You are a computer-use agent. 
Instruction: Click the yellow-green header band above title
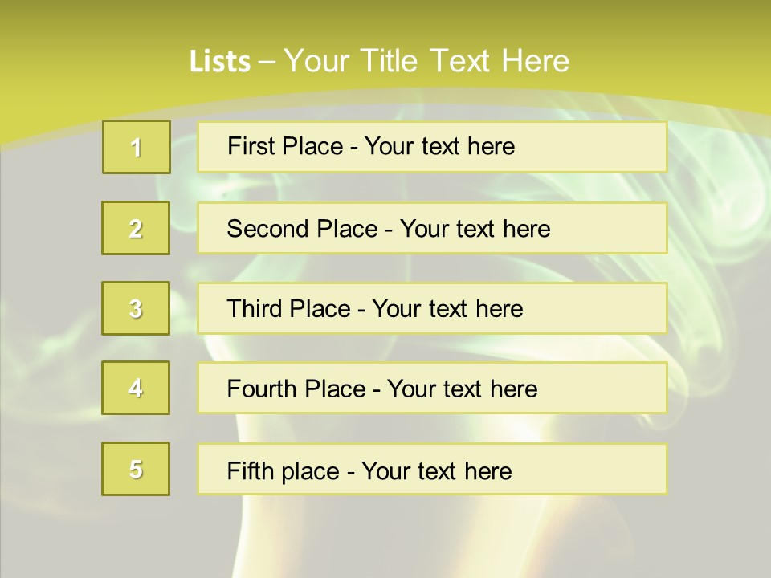click(385, 20)
